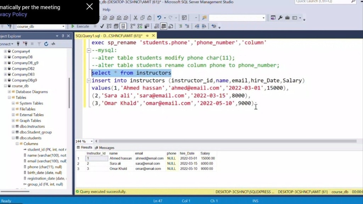This screenshot has width=363, height=204.
Task: Click the Disconnect icon in Object Explorer
Action: 25,44
